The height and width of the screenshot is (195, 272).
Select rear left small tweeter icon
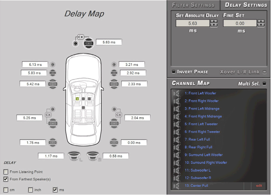52,109
